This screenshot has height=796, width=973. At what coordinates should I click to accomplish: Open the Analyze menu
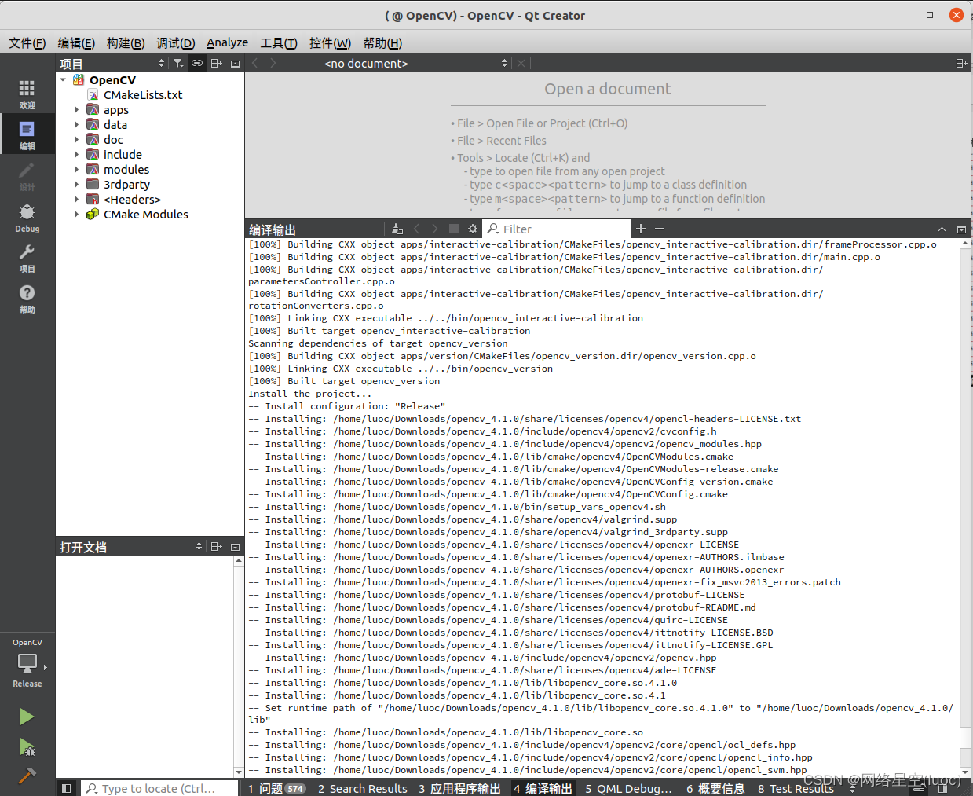227,42
